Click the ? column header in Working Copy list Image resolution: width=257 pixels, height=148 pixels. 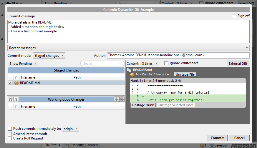pyautogui.click(x=16, y=107)
